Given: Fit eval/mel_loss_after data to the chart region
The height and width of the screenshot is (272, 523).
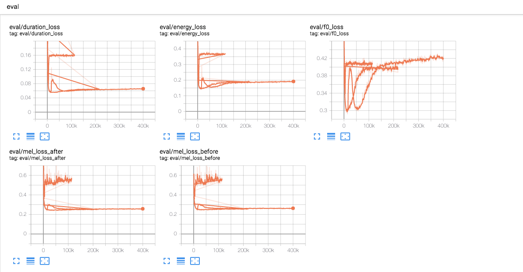Looking at the screenshot, I should [x=45, y=261].
